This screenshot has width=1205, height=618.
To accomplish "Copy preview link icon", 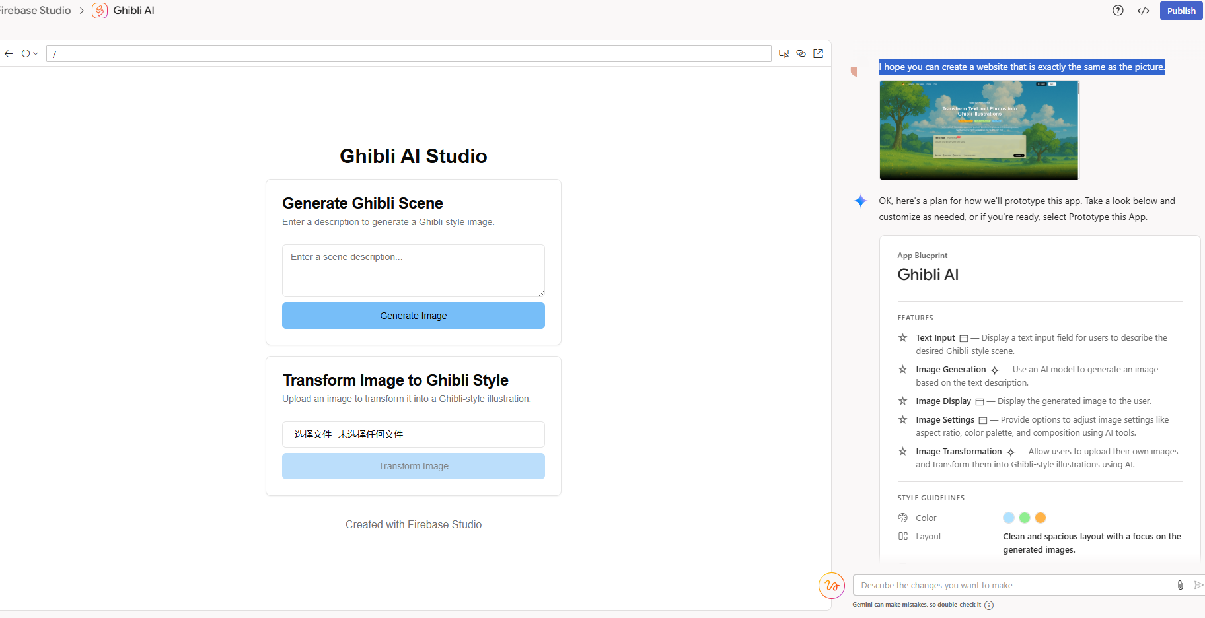I will click(x=801, y=53).
